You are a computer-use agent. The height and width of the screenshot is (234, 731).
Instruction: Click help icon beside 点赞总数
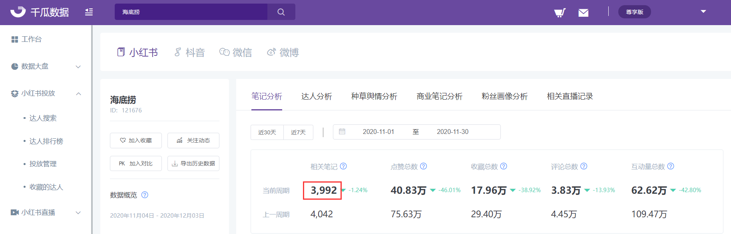click(x=424, y=166)
